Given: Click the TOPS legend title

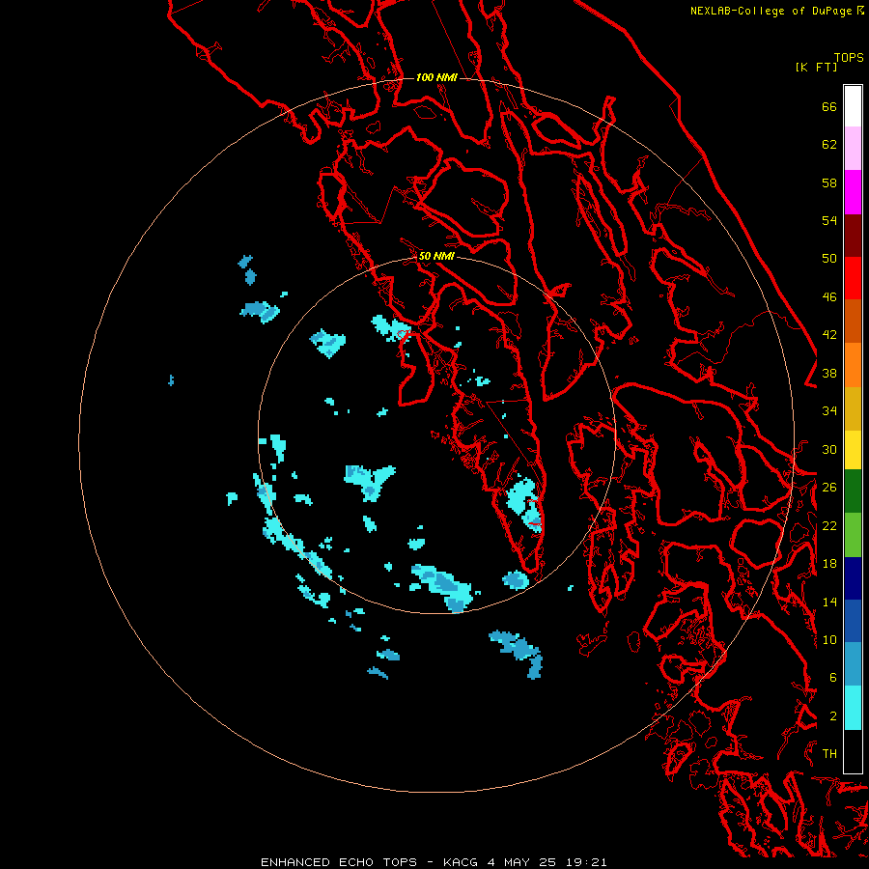Looking at the screenshot, I should point(849,58).
